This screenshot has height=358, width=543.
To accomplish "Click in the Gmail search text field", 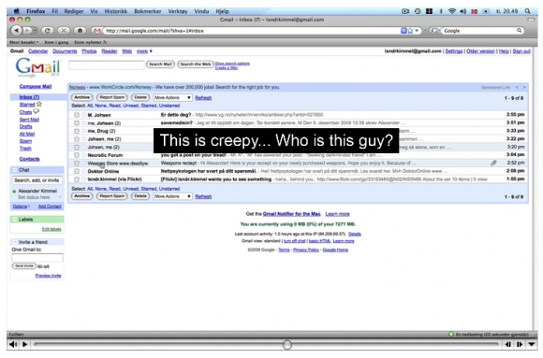I will tap(107, 64).
